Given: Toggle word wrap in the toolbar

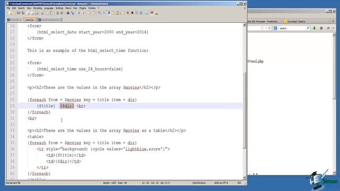Looking at the screenshot, I should [x=99, y=13].
